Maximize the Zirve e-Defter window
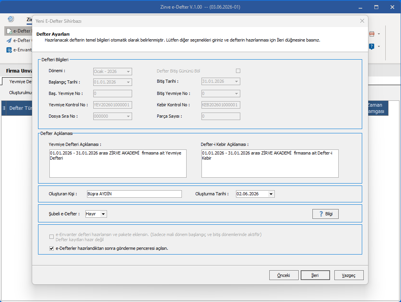401x302 pixels. (376, 7)
